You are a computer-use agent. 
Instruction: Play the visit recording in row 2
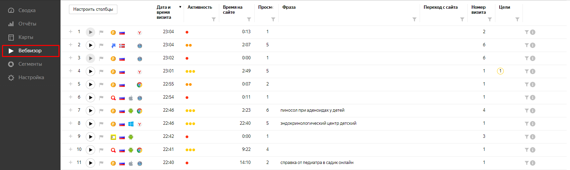(x=90, y=45)
